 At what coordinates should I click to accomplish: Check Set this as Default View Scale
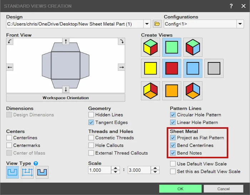click(x=173, y=171)
